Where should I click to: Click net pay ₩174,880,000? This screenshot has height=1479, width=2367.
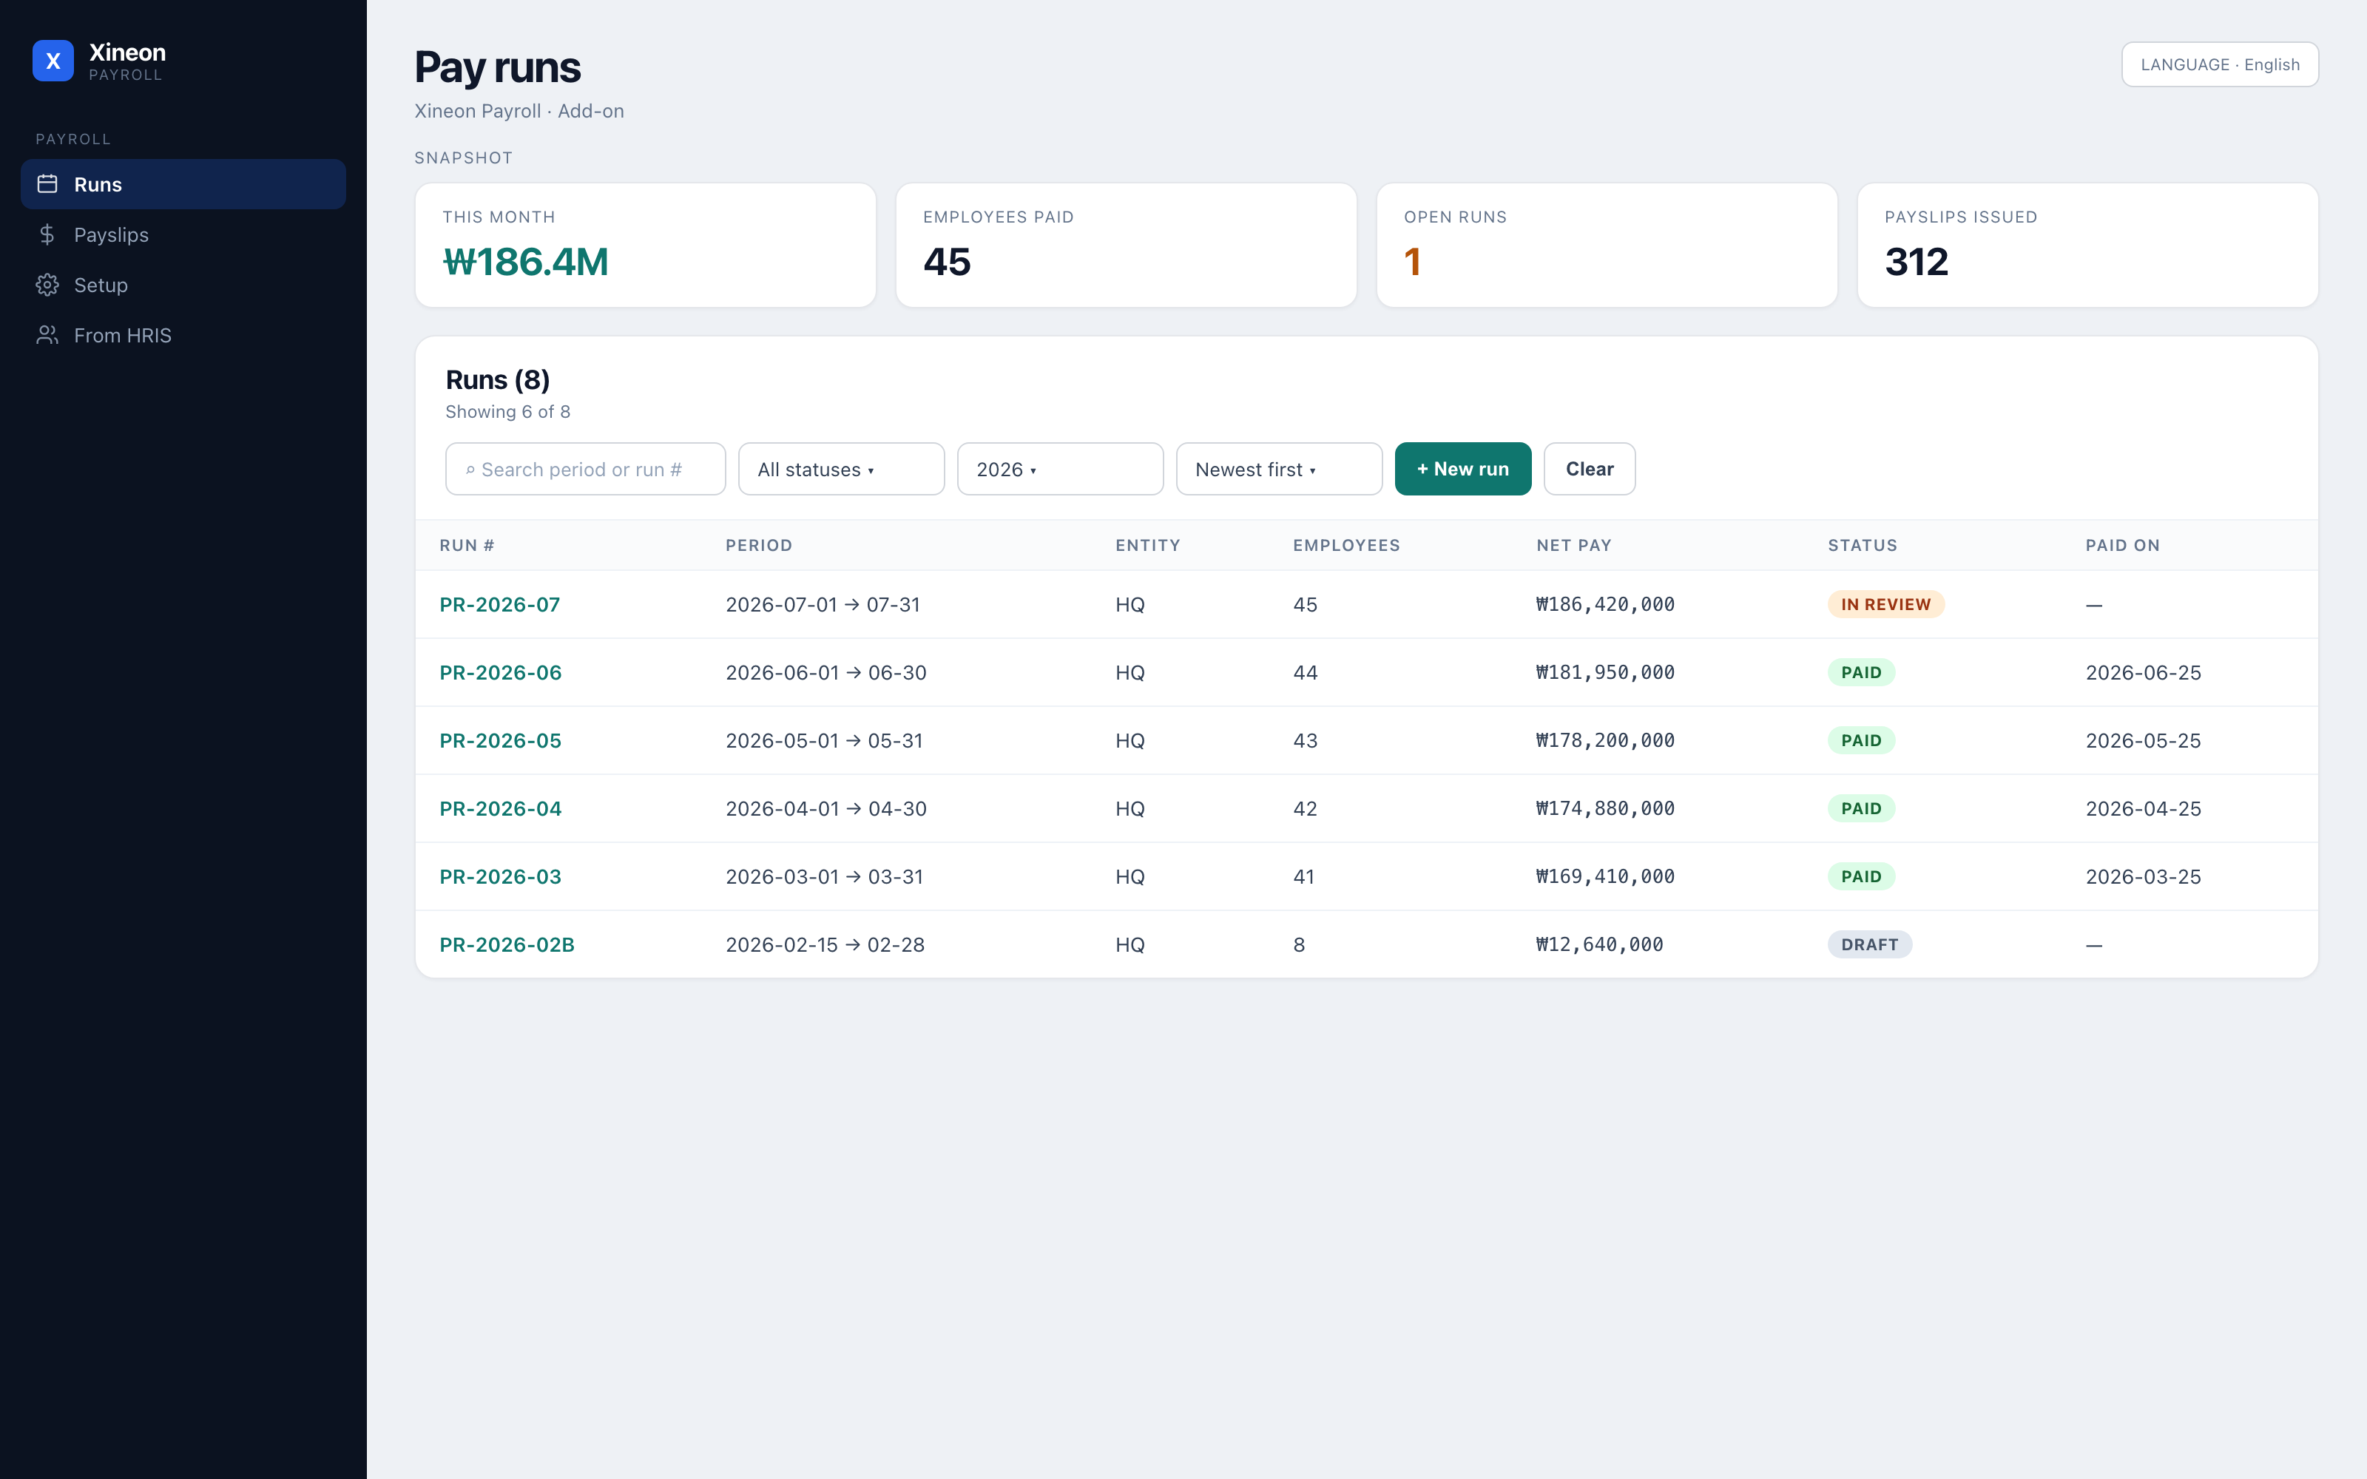pos(1605,809)
